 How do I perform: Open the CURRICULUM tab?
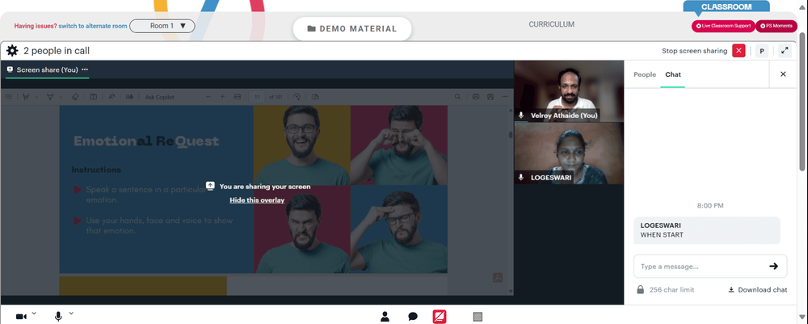tap(551, 24)
